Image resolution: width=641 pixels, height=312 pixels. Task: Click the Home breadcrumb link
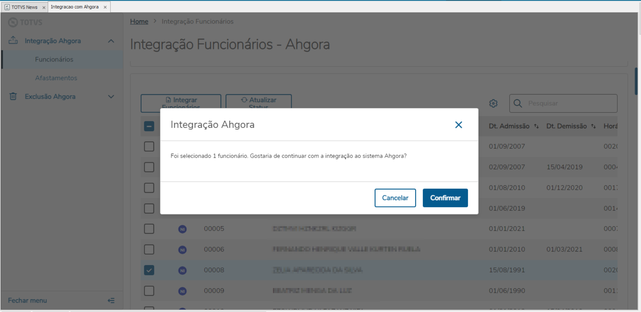pos(139,21)
